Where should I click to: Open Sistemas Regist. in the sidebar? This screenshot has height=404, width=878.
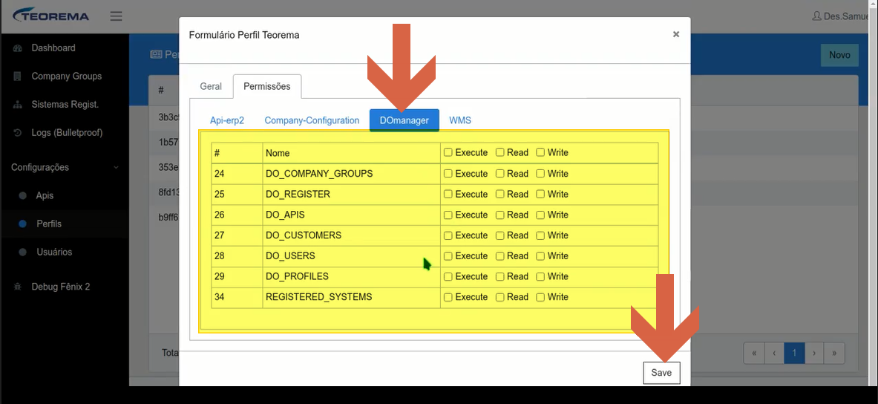(x=65, y=105)
